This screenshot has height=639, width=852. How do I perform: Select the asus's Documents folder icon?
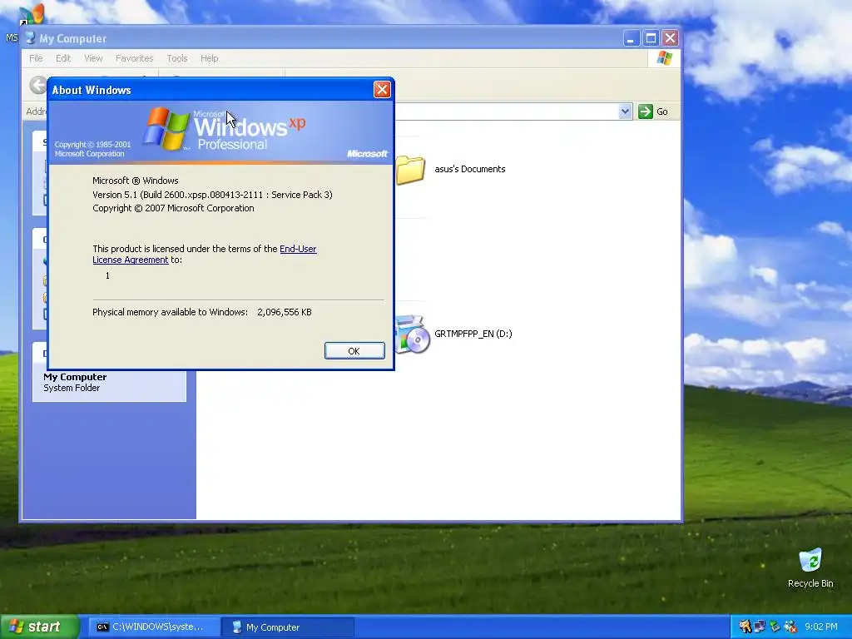click(410, 169)
